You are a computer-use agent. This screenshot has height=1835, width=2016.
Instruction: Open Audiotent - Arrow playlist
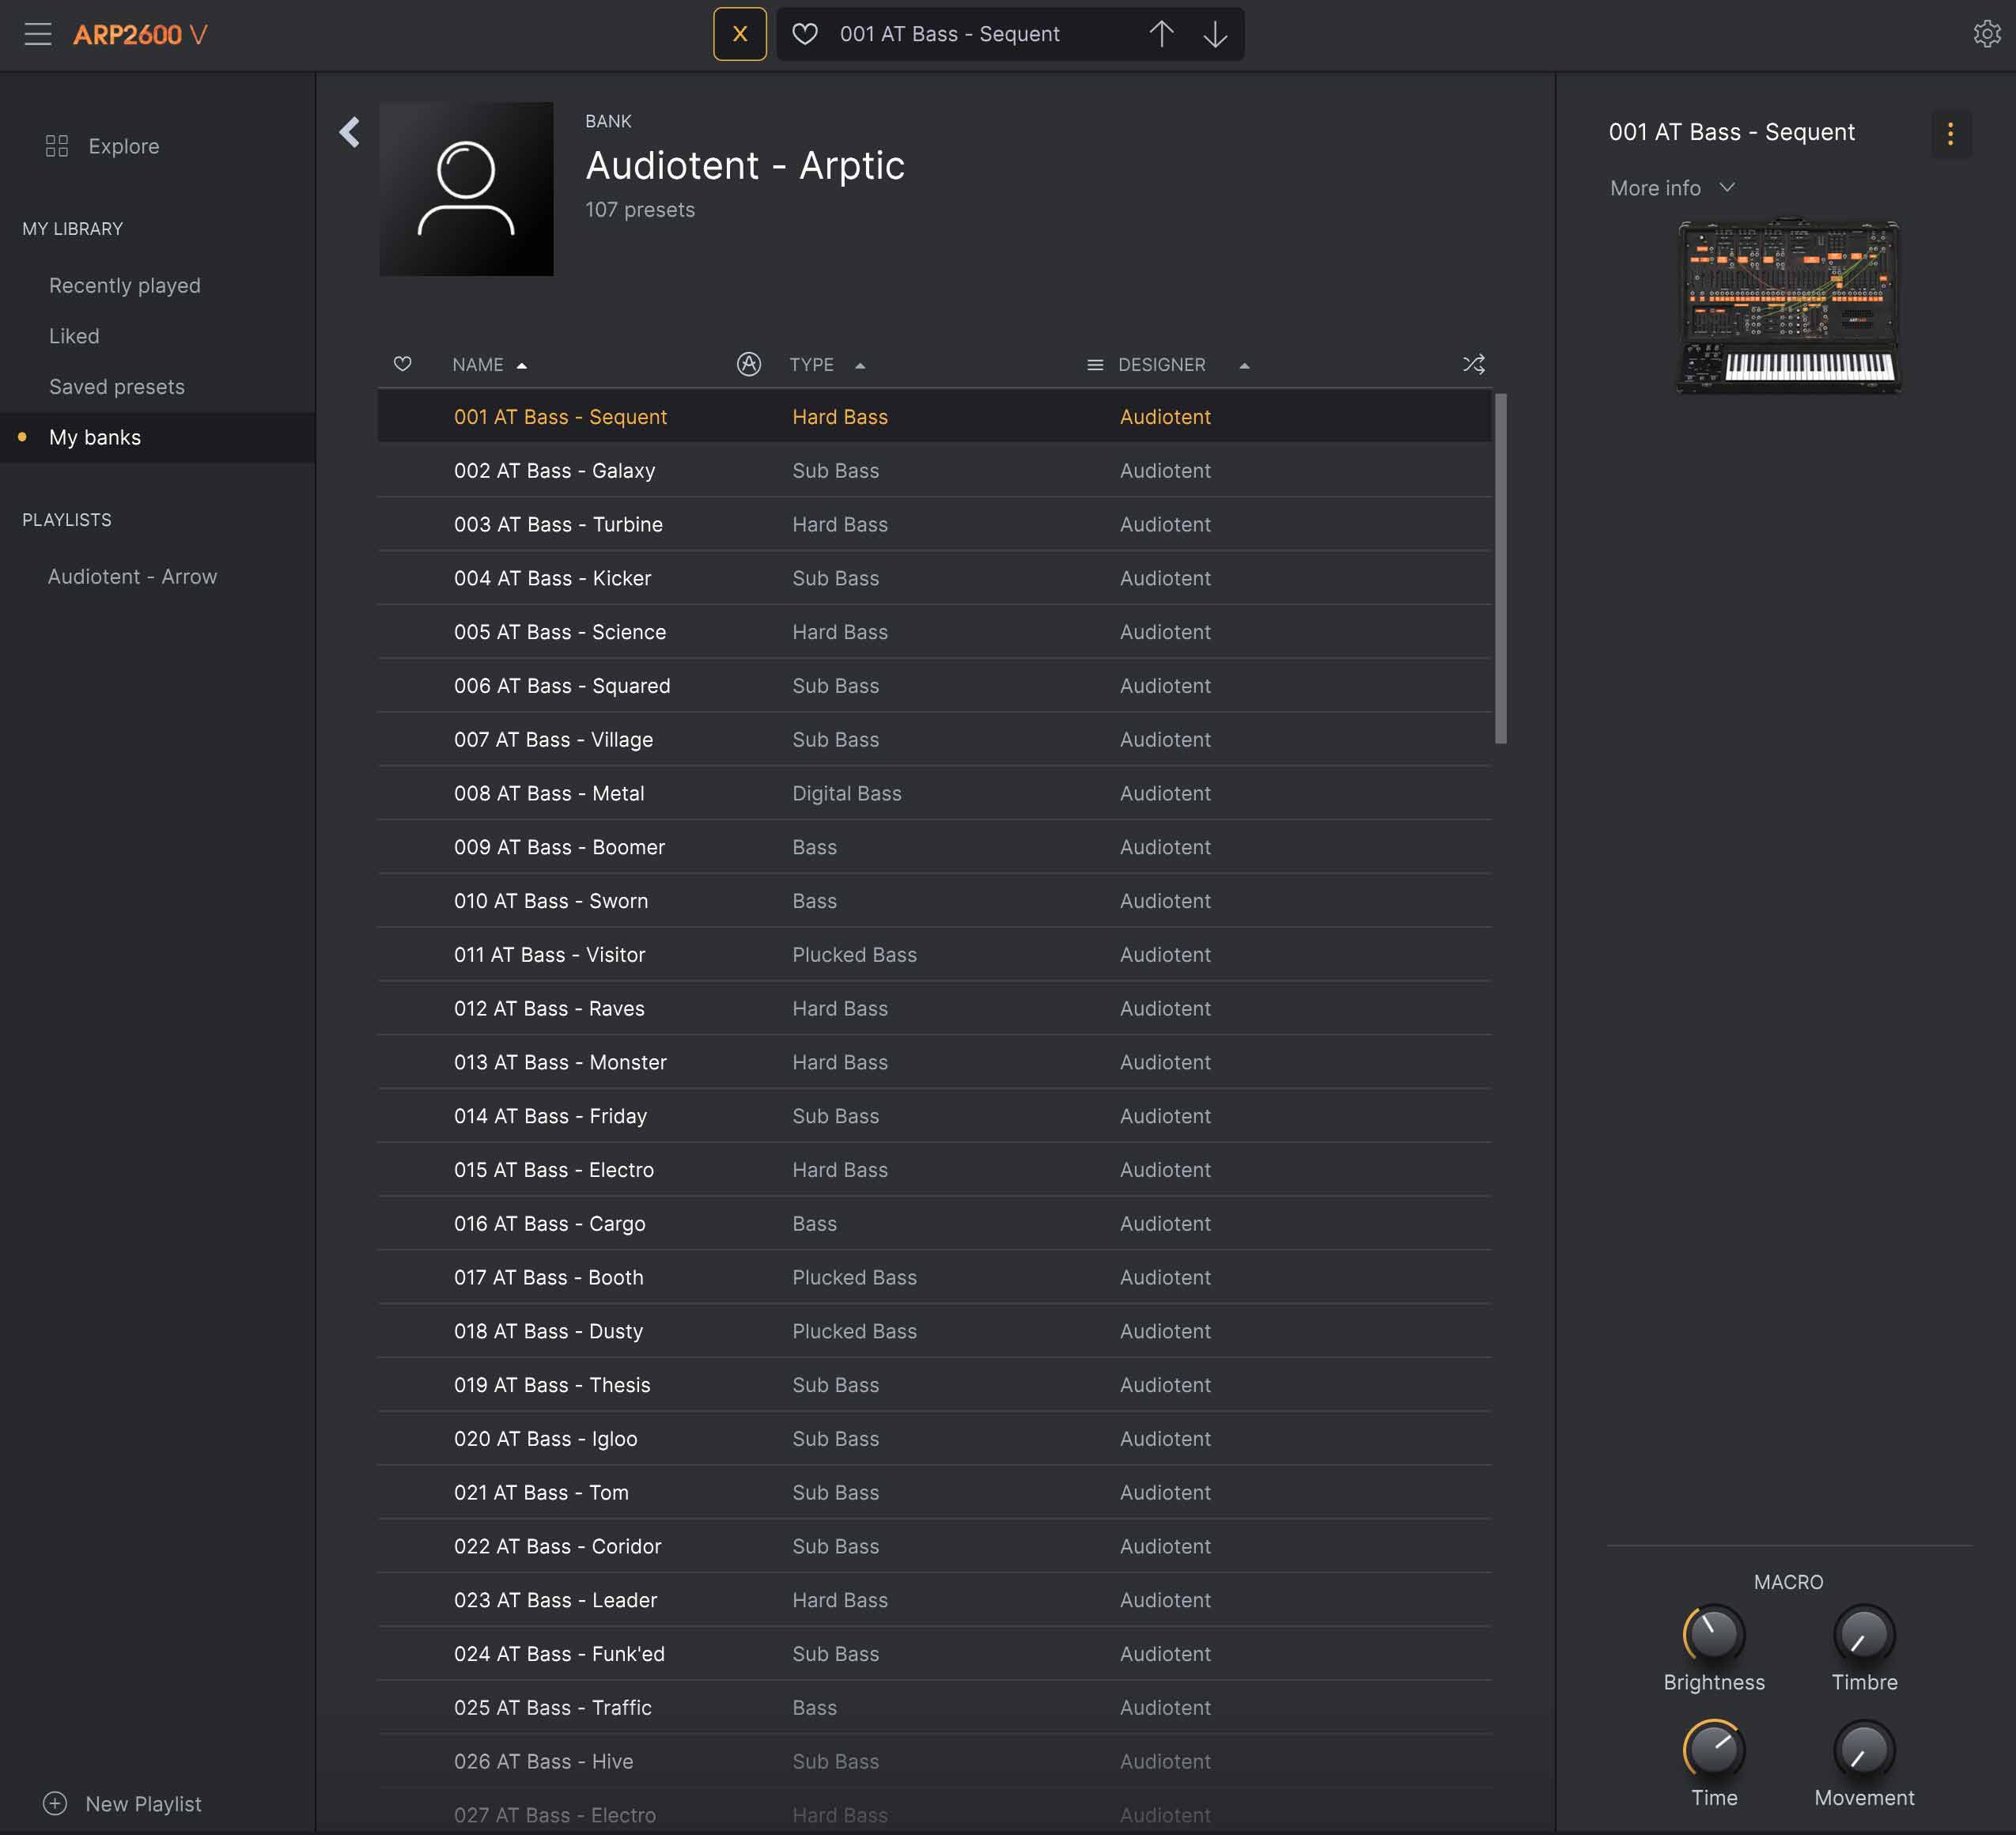click(132, 577)
